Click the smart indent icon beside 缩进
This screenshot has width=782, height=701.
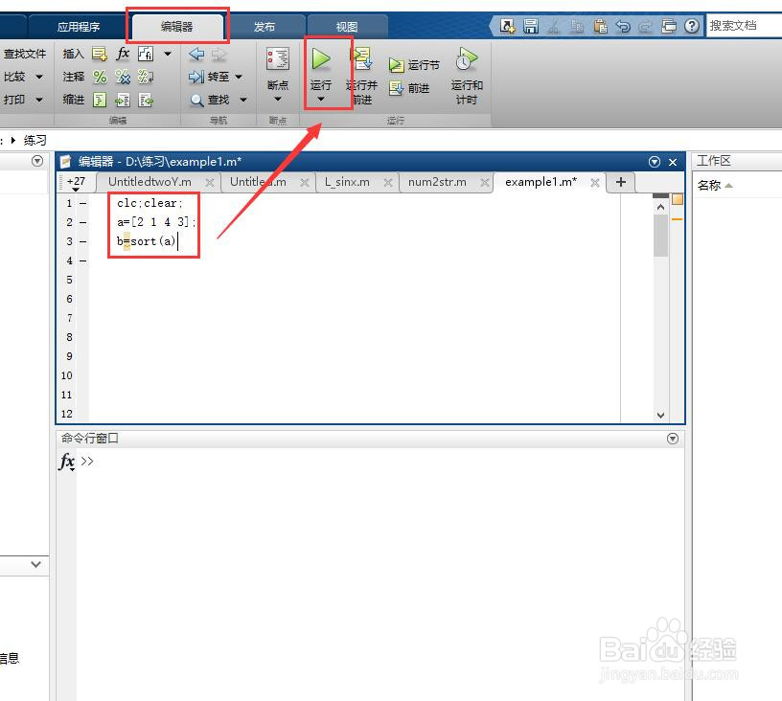pyautogui.click(x=100, y=100)
